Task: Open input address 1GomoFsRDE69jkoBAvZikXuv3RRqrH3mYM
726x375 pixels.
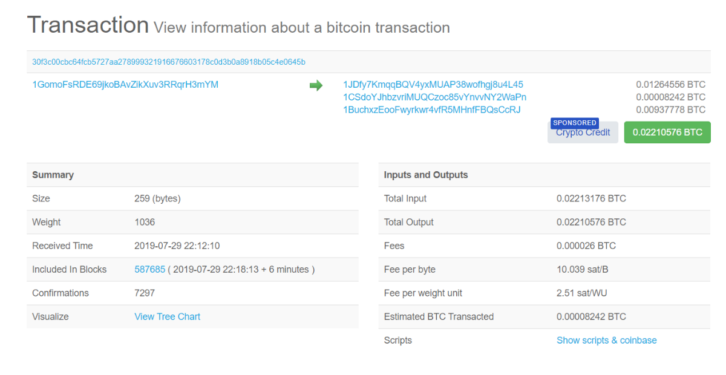Action: pyautogui.click(x=125, y=85)
